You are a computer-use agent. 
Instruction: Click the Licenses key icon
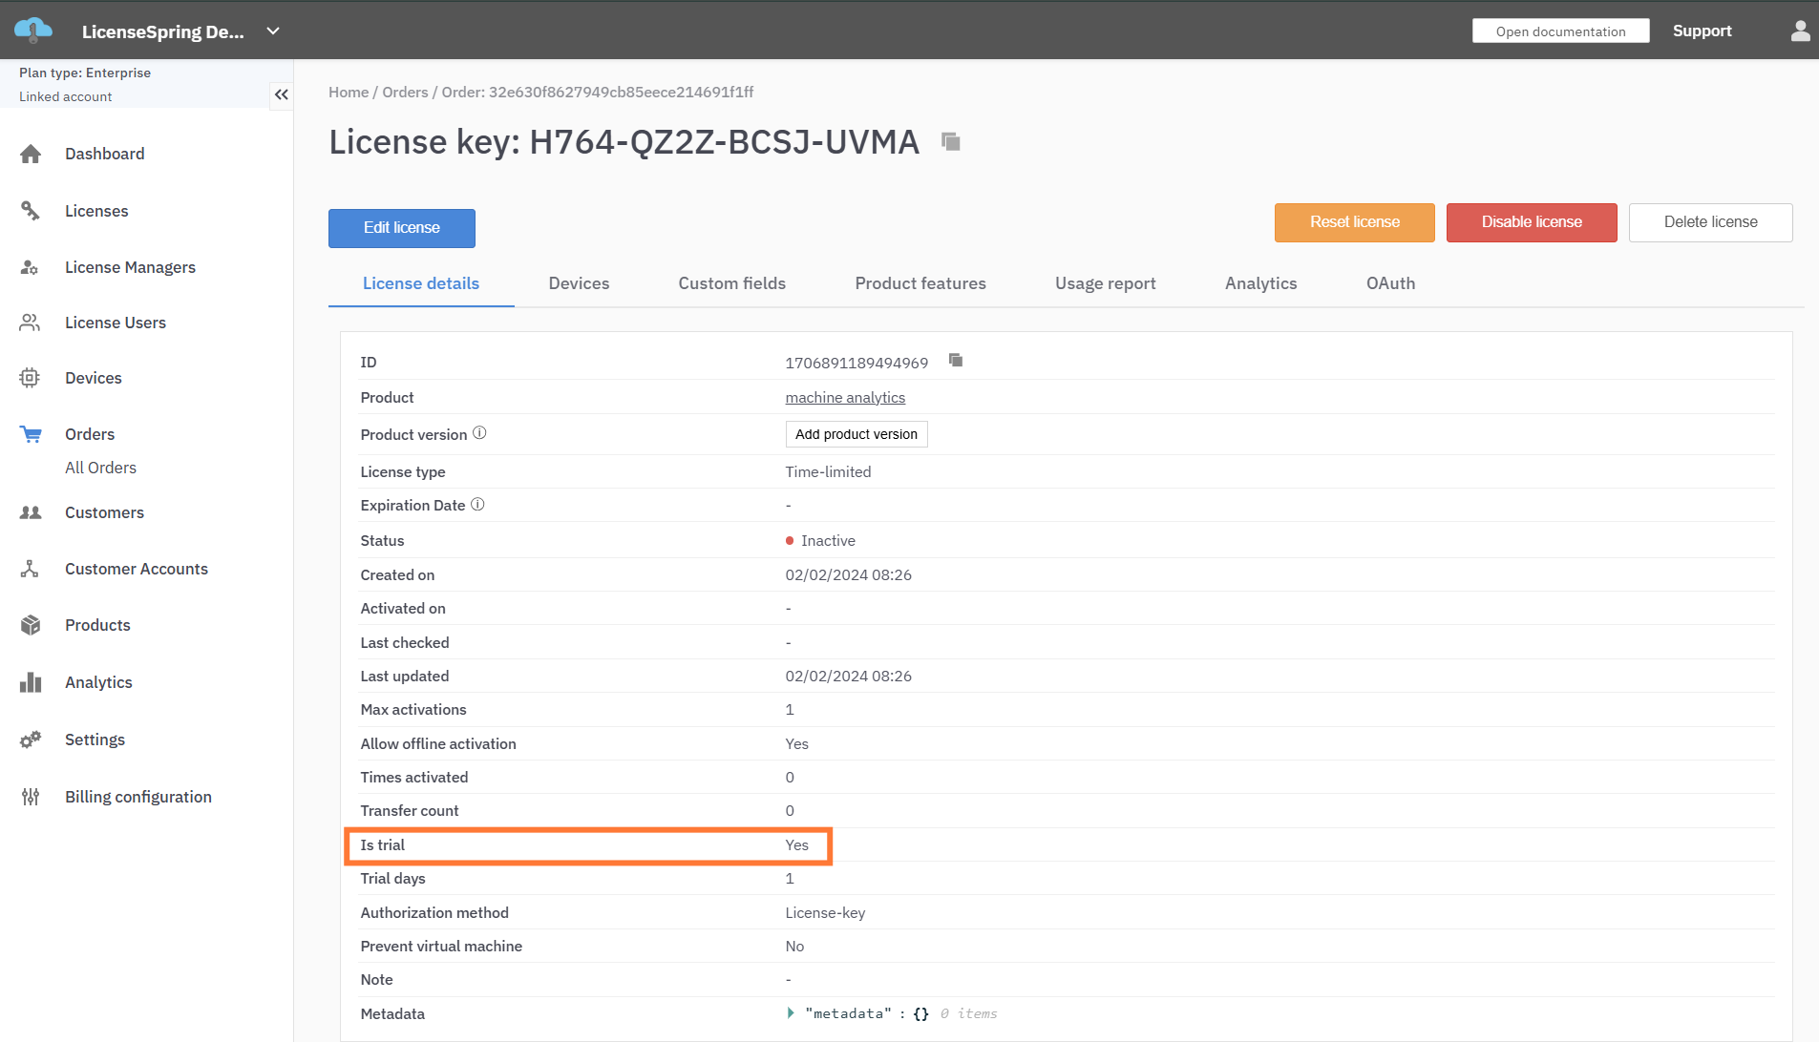31,211
